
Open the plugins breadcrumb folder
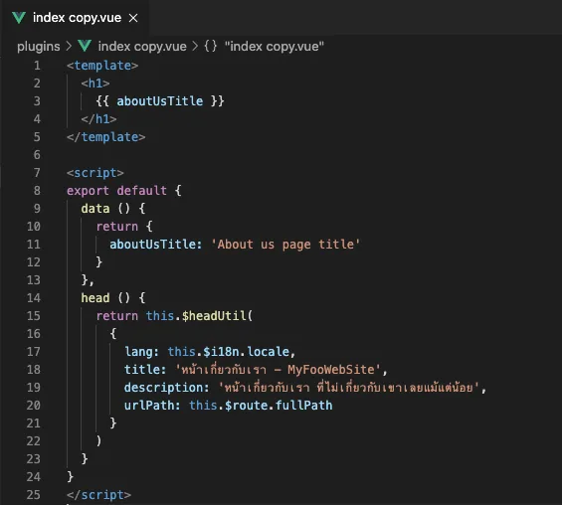pyautogui.click(x=39, y=46)
